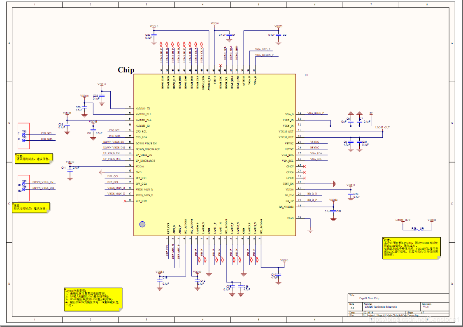463x327 pixels.
Task: Click the 5V power port symbol
Action: point(371,114)
